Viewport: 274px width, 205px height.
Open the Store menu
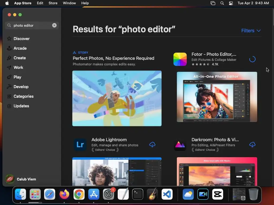point(53,3)
